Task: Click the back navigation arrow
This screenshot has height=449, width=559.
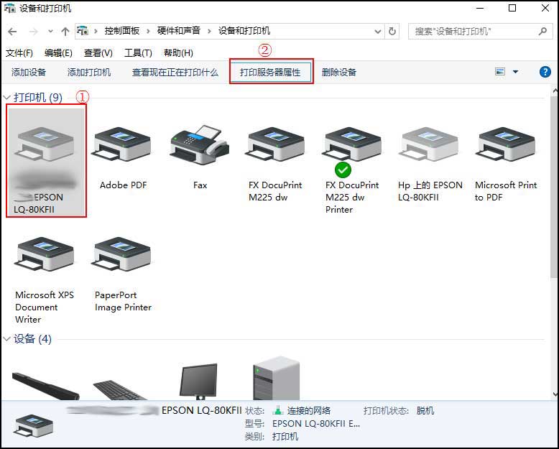Action: (x=12, y=32)
